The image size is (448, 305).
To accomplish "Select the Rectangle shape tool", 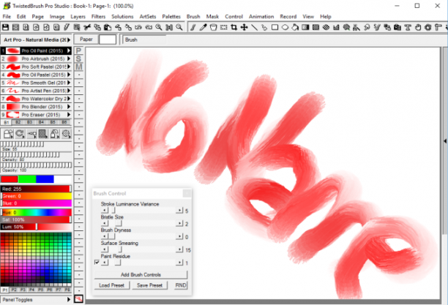I will 275,27.
